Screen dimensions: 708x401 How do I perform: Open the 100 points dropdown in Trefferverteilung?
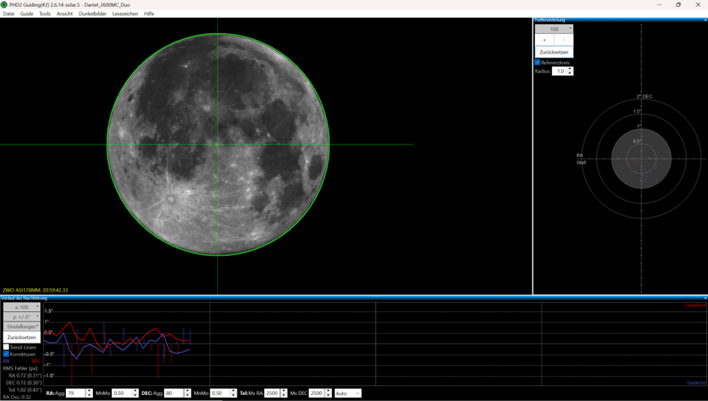pyautogui.click(x=554, y=29)
